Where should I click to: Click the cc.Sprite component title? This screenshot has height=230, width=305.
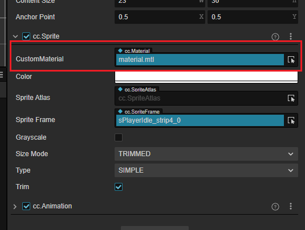tap(46, 36)
